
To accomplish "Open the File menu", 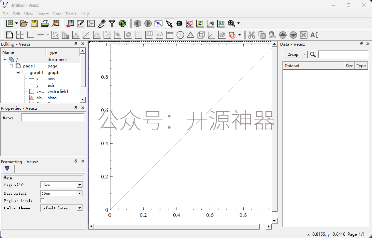I will point(6,14).
